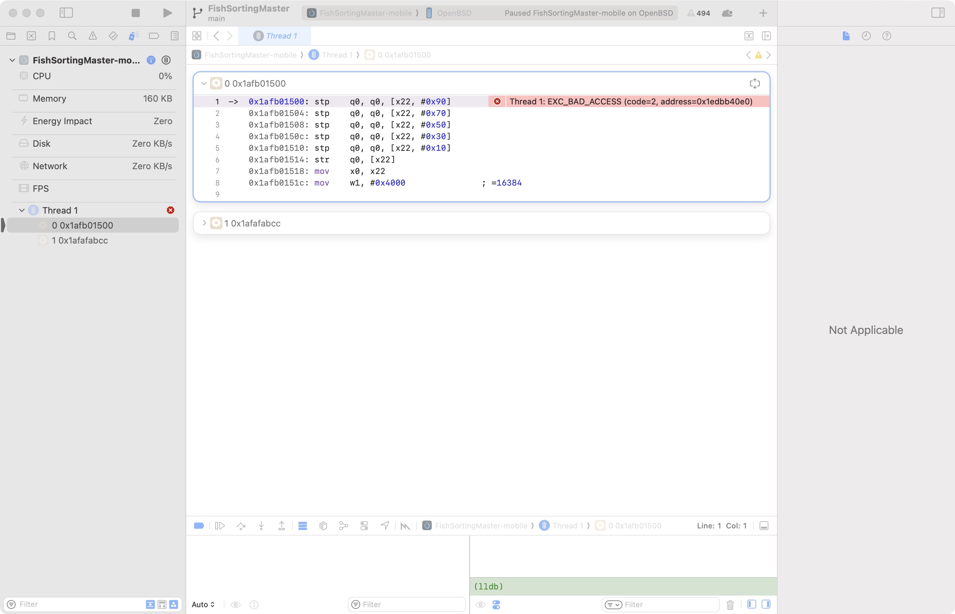This screenshot has height=614, width=955.
Task: Click the Step Over debug icon
Action: pos(241,526)
